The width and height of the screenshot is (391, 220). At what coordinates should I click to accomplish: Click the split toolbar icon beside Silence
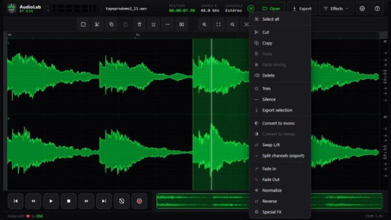[x=182, y=24]
